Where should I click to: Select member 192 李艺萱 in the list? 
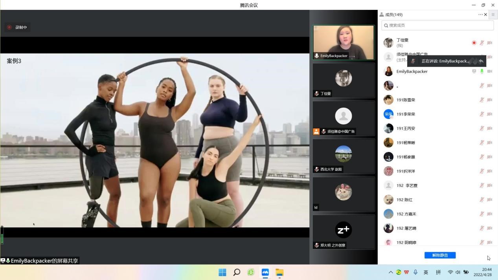[437, 185]
